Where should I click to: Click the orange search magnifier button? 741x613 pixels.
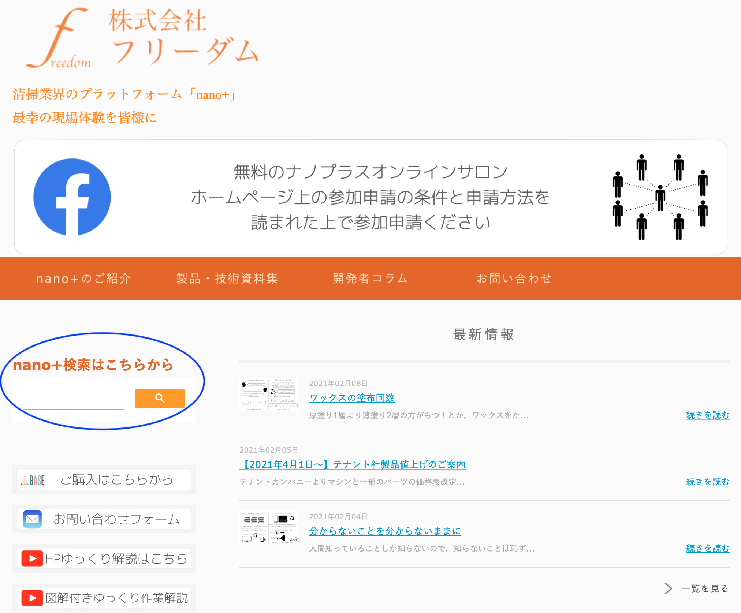coord(160,398)
